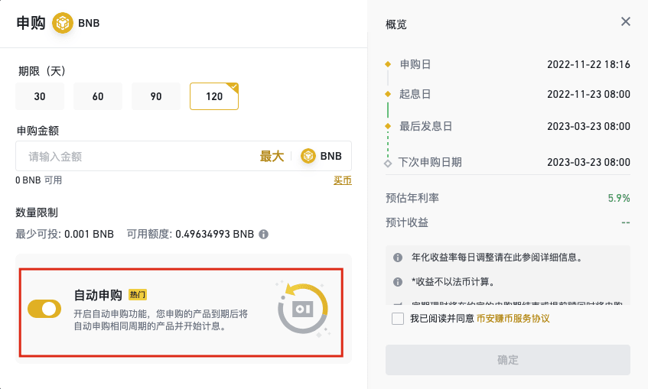Check the 我已阅读并同意 agreement checkbox

point(398,319)
